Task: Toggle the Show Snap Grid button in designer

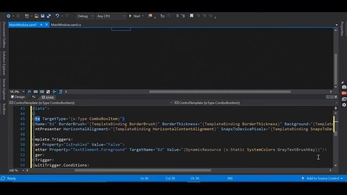Action: coord(35,92)
